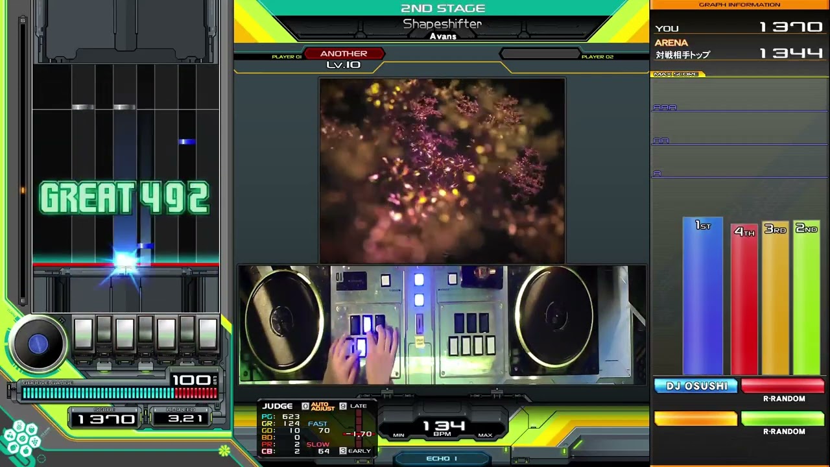The width and height of the screenshot is (830, 467).
Task: Click the PR count 2
Action: click(x=297, y=444)
